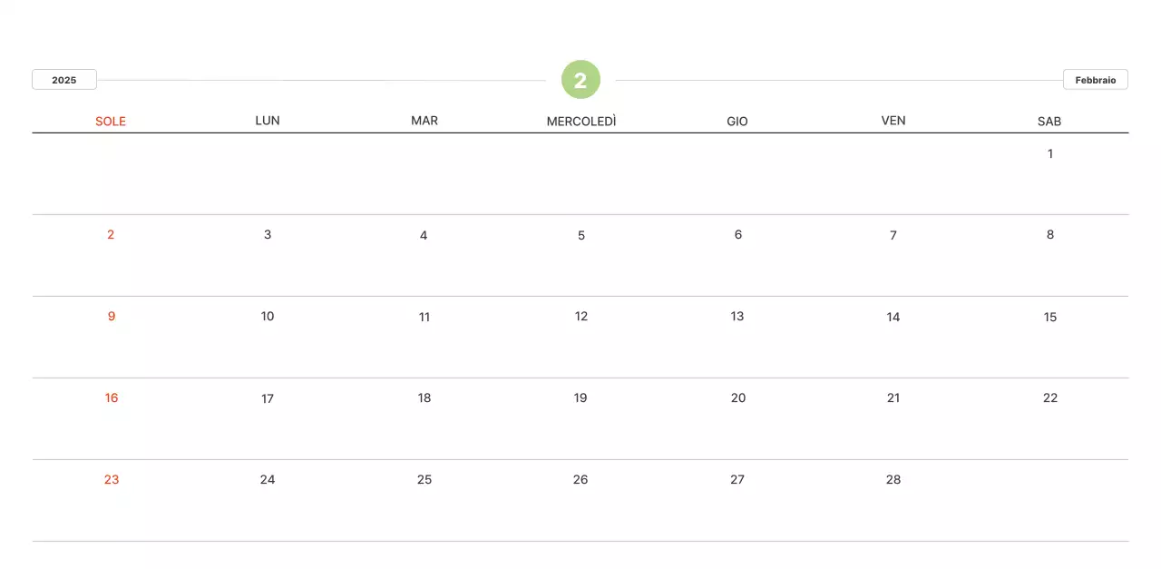Select date 22 under SAB

point(1050,397)
